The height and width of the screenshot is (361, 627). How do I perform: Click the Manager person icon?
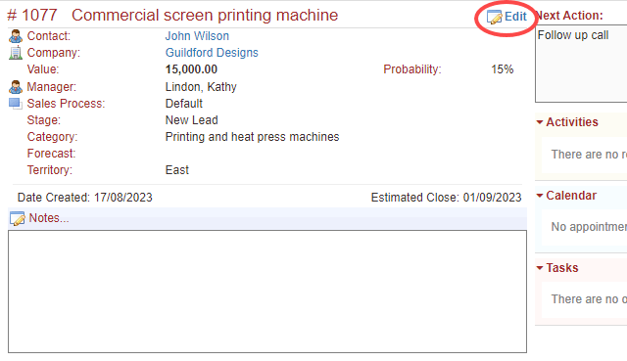16,87
